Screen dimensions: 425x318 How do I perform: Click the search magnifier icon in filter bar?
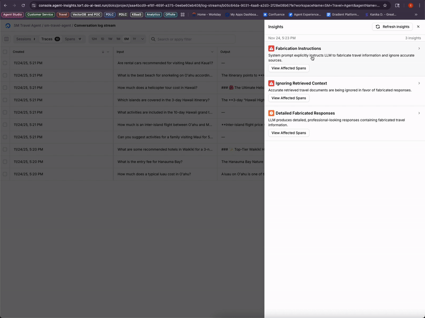tap(154, 39)
